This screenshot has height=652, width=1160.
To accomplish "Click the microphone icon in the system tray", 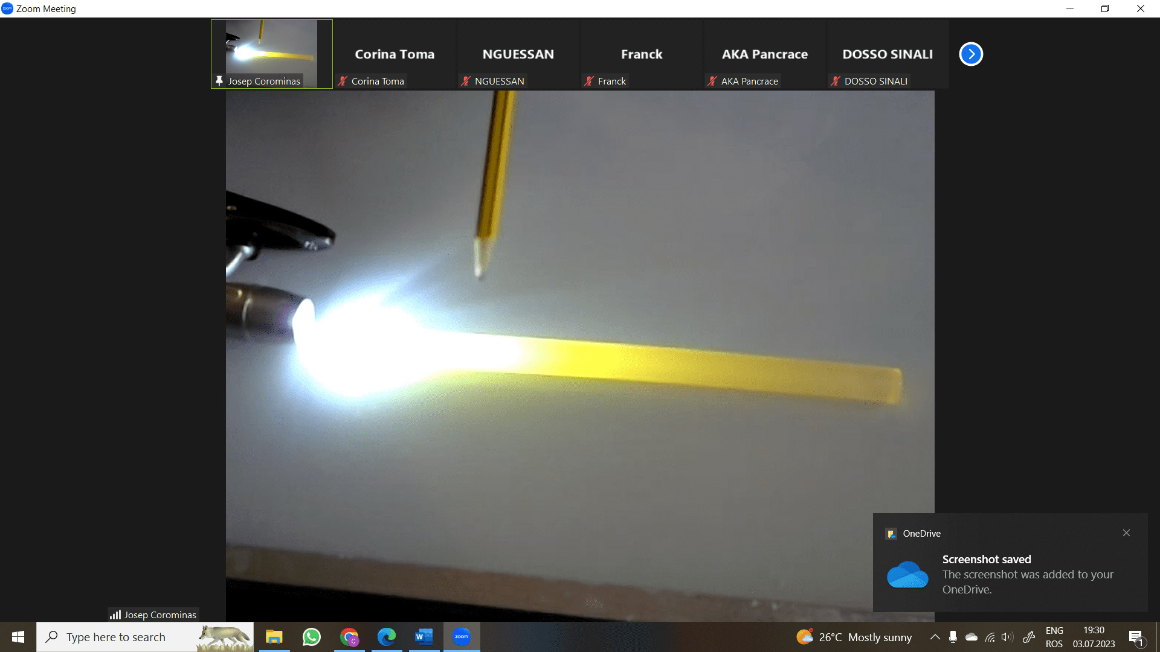I will point(953,637).
